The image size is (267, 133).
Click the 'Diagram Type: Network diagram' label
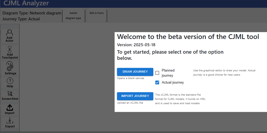pyautogui.click(x=32, y=13)
